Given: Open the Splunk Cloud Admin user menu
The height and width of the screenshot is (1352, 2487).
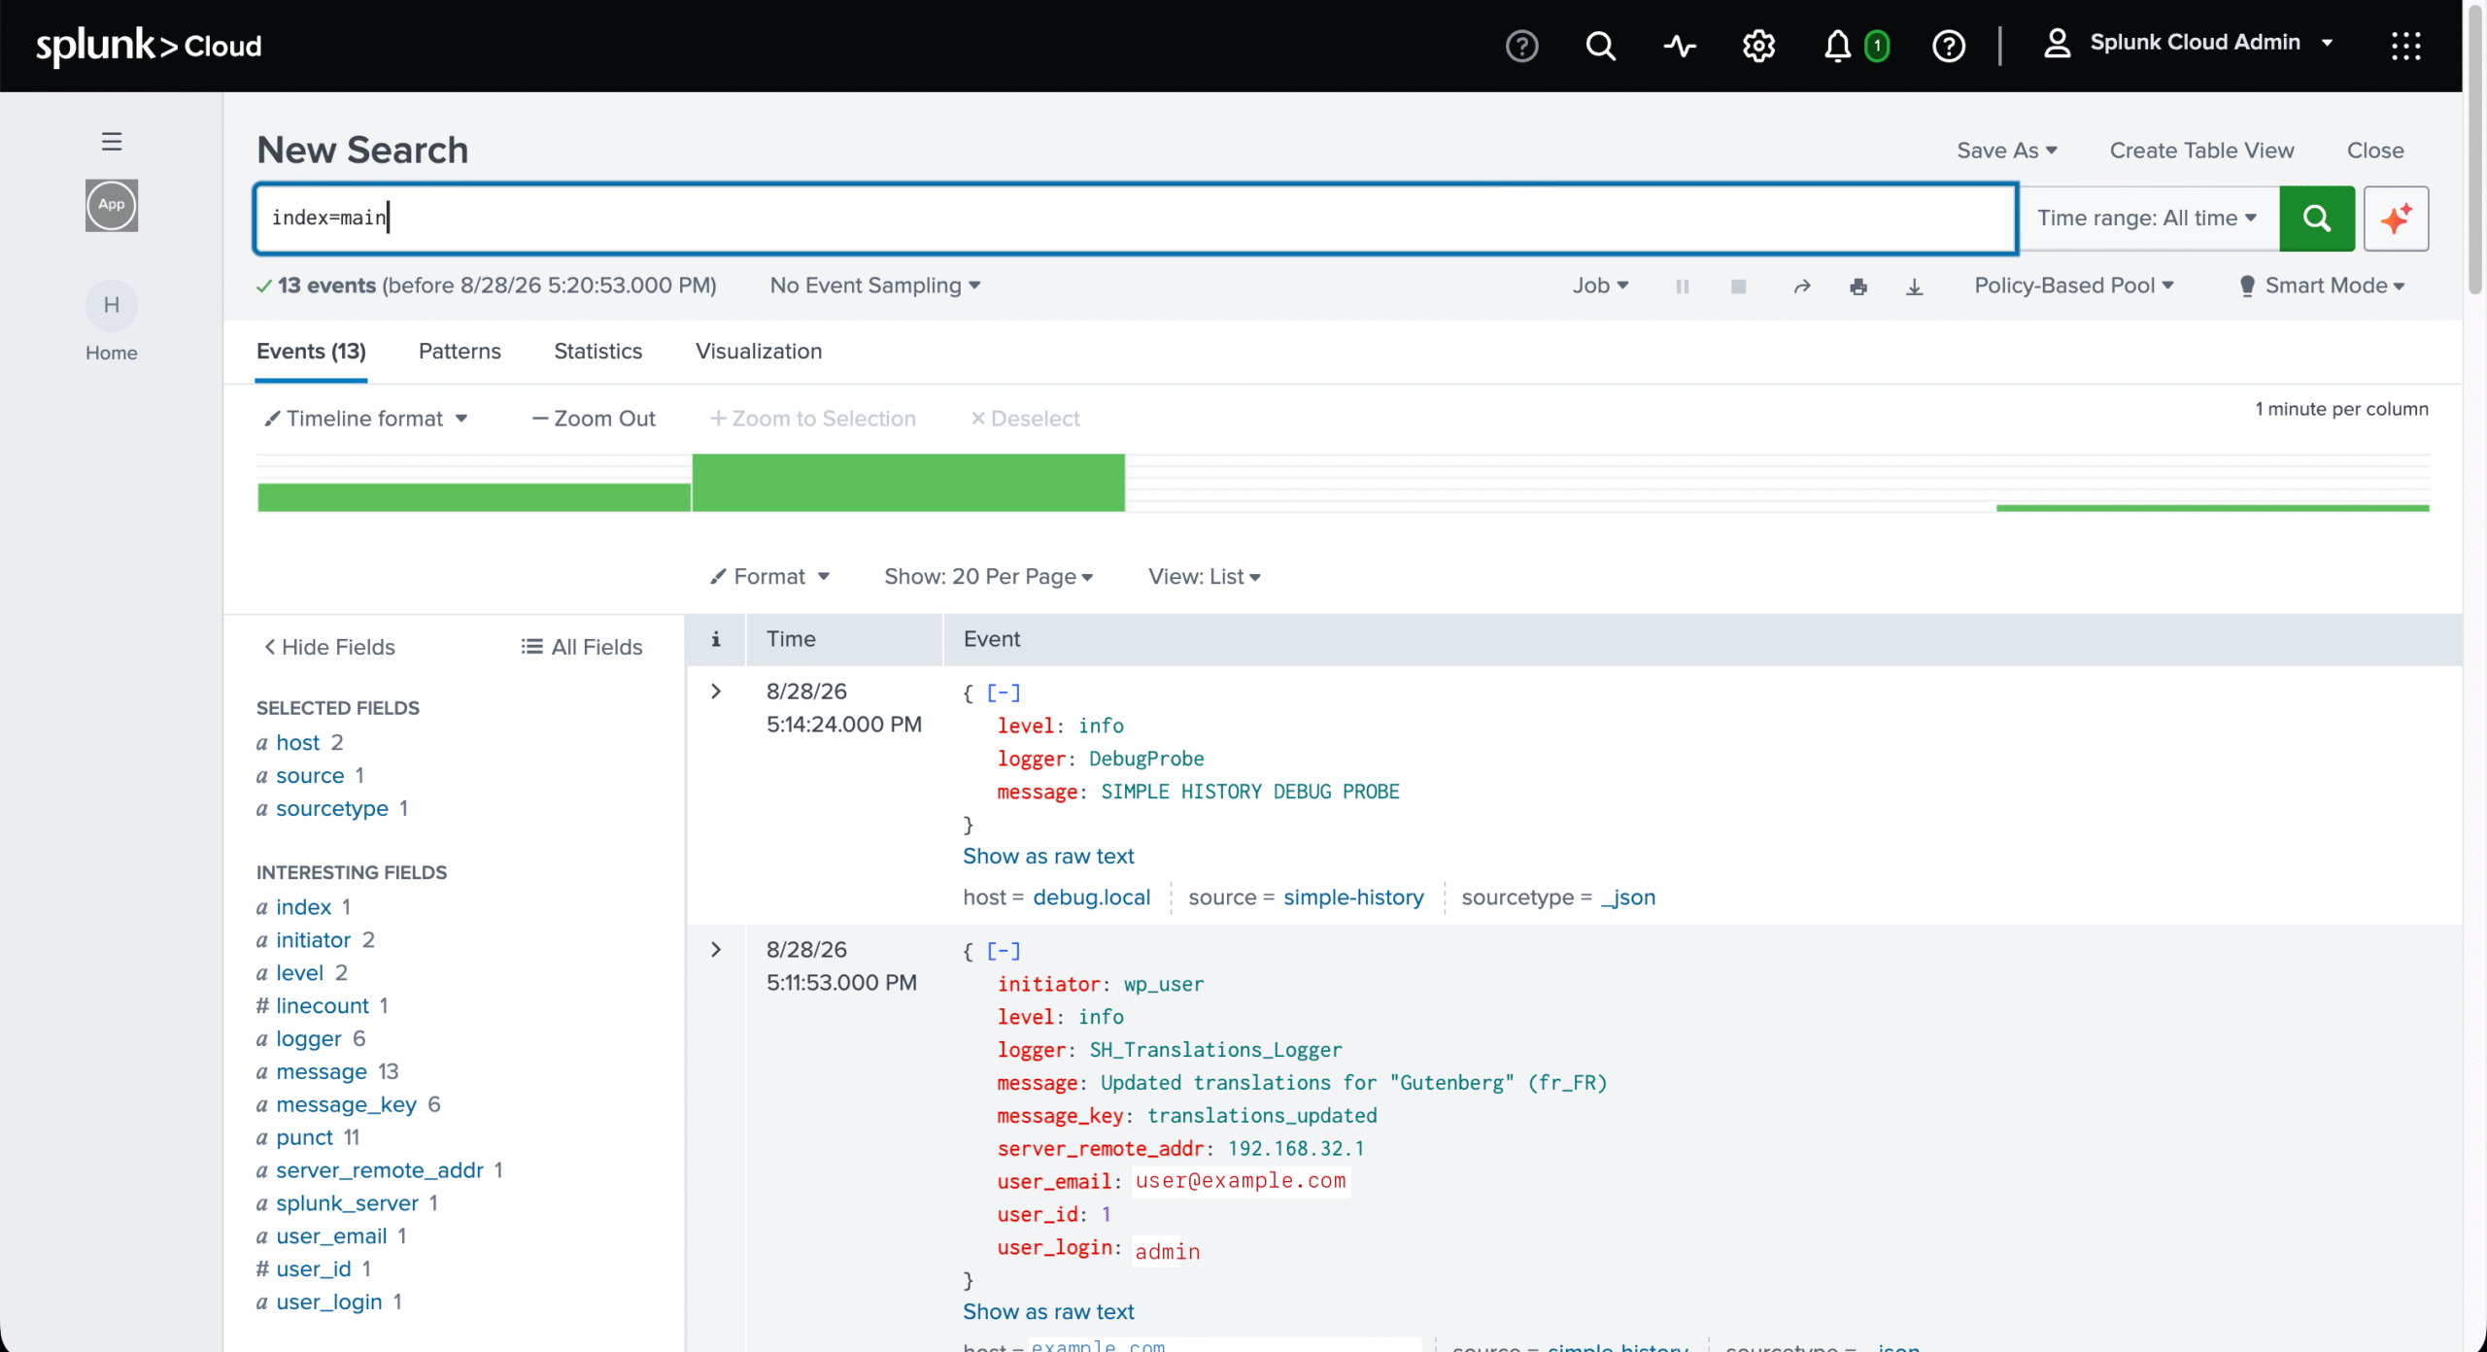Looking at the screenshot, I should pos(2189,43).
